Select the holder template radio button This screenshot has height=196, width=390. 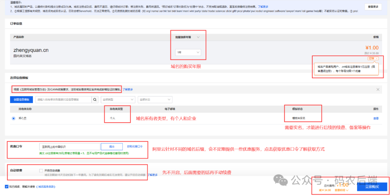tap(13, 118)
